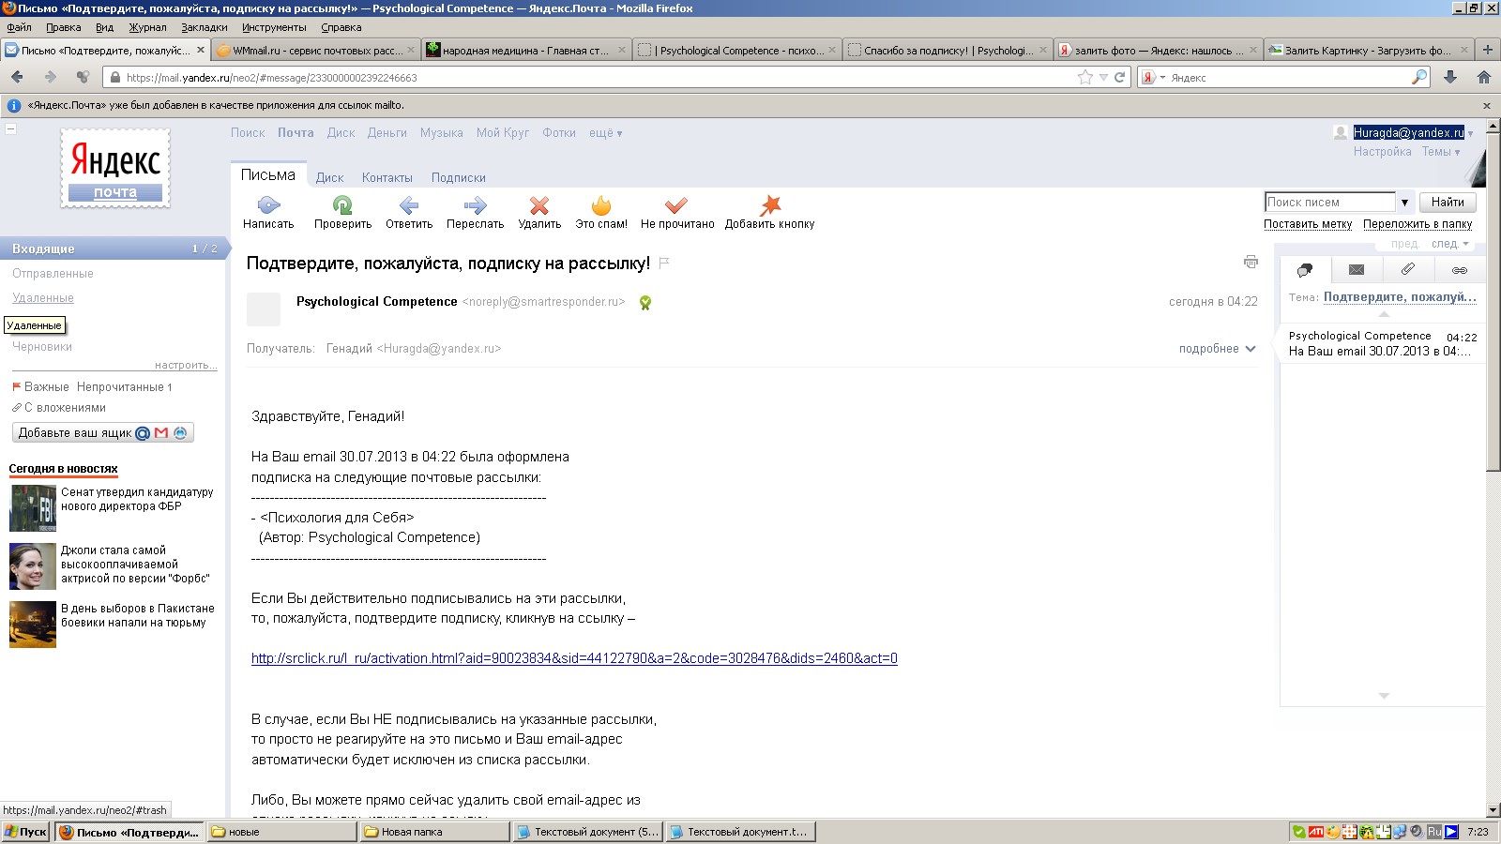Click the printer icon for this message
The width and height of the screenshot is (1501, 844).
coord(1251,263)
